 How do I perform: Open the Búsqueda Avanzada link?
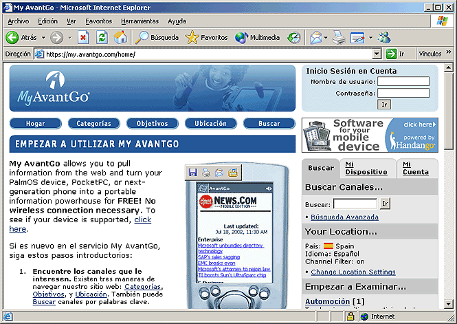pos(344,217)
